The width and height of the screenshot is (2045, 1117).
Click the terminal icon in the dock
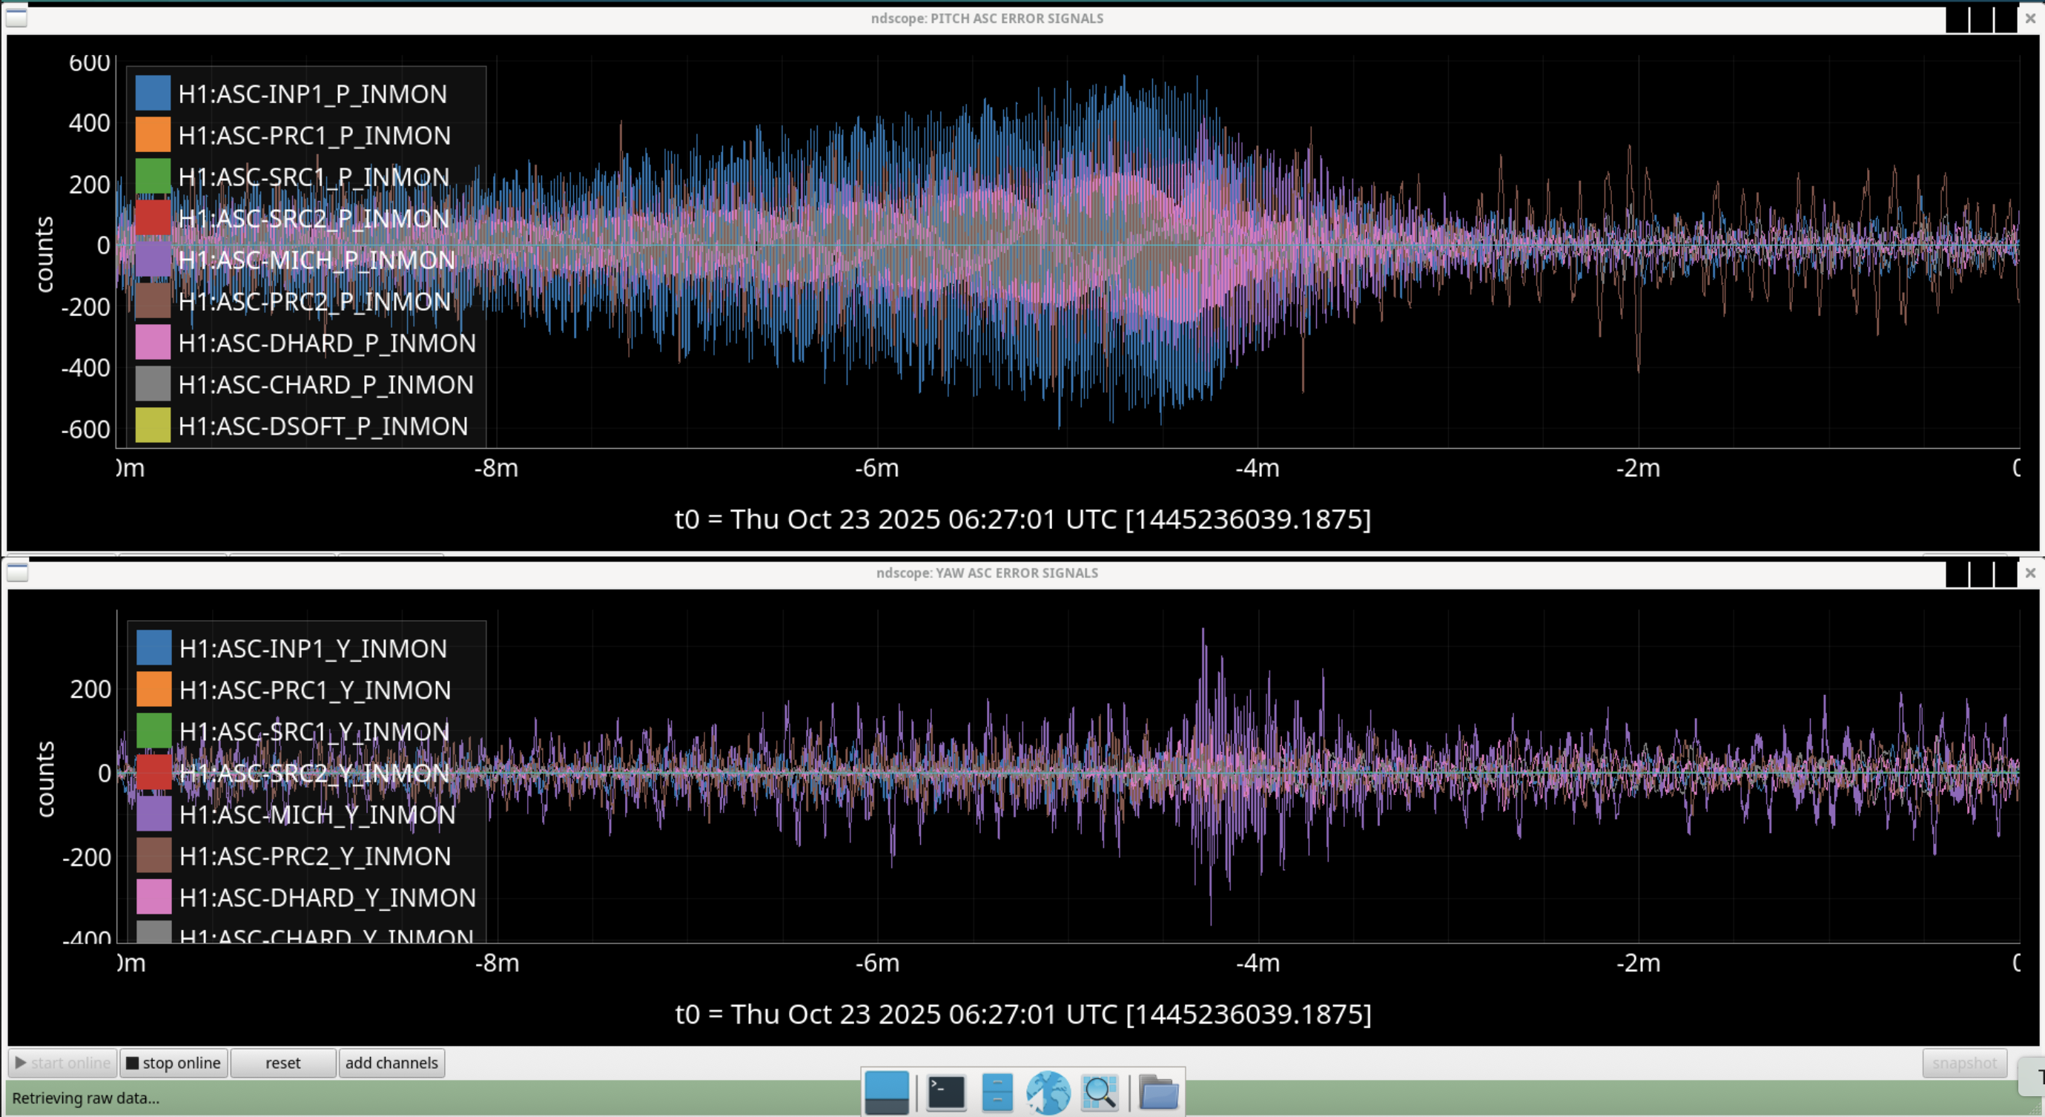click(945, 1093)
